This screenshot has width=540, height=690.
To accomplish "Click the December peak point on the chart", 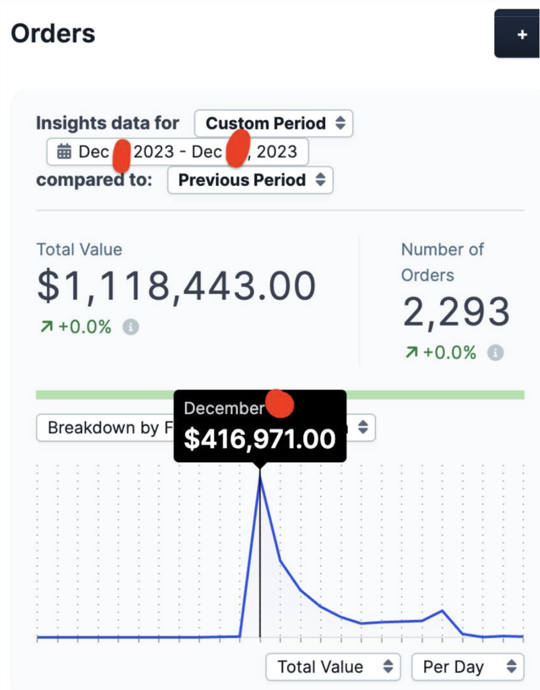I will pyautogui.click(x=260, y=477).
